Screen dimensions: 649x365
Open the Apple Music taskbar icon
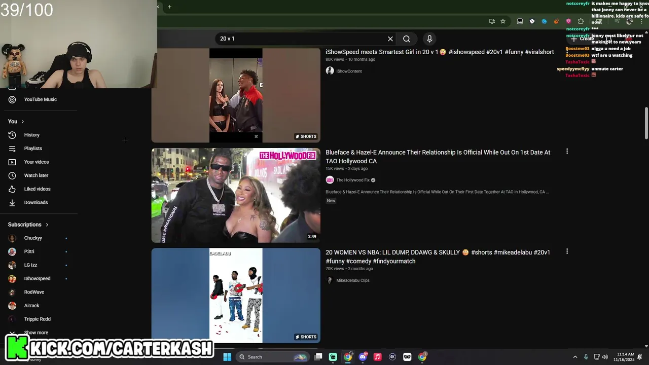(x=377, y=357)
